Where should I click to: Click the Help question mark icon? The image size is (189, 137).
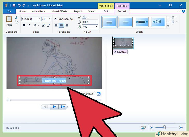point(184,11)
